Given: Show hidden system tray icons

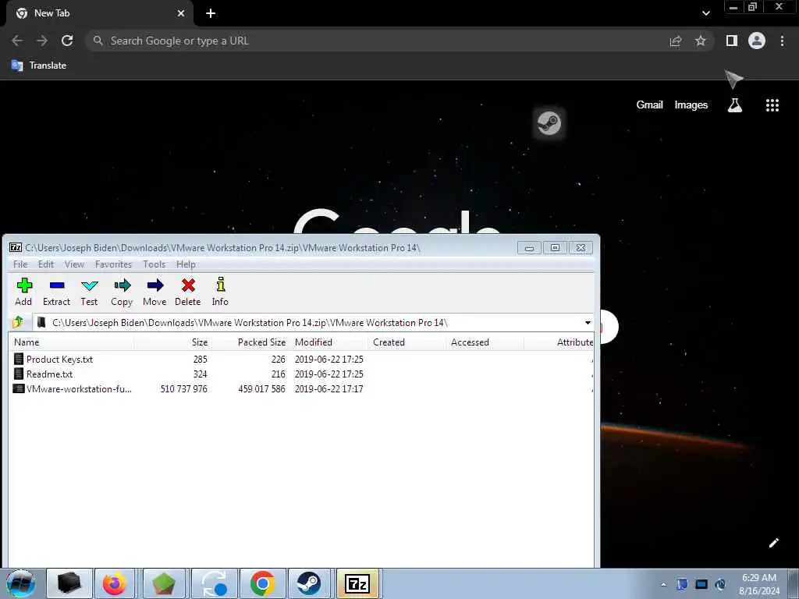Looking at the screenshot, I should (663, 584).
